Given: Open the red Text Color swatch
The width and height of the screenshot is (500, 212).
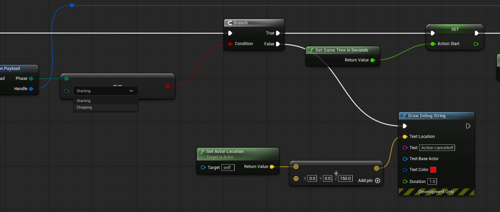Looking at the screenshot, I should point(433,170).
